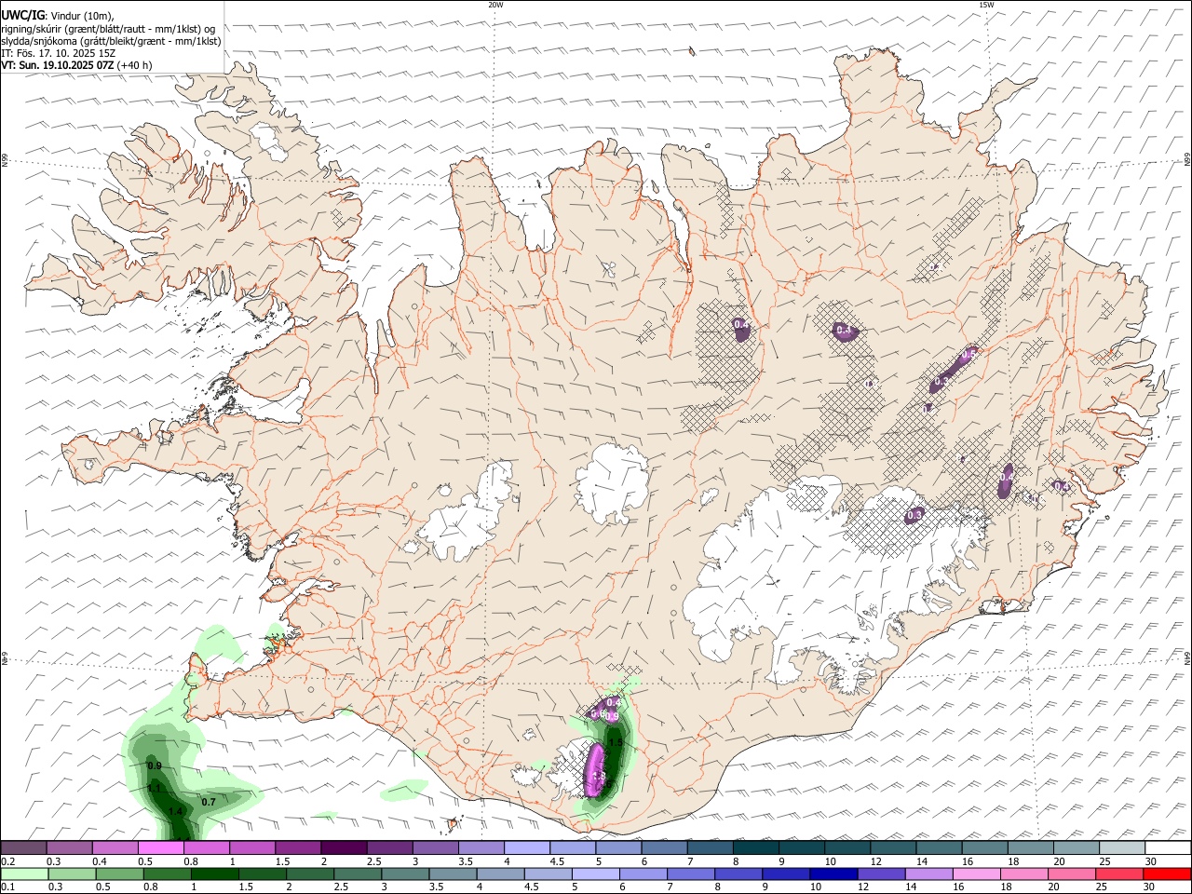Viewport: 1192px width, 894px height.
Task: Select the upper legend swatch between 1 and 1.5
Action: click(252, 847)
